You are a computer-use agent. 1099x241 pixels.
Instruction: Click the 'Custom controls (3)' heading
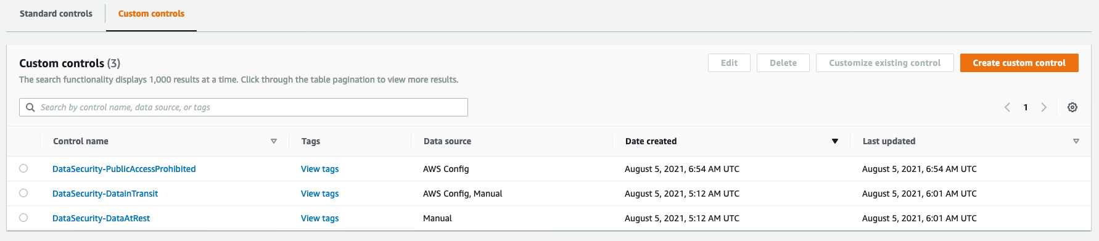point(70,63)
